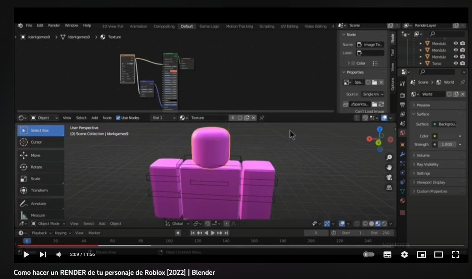Screen dimensions: 472x279
Task: Open the Modifiers wrench tab icon
Action: tap(402, 154)
